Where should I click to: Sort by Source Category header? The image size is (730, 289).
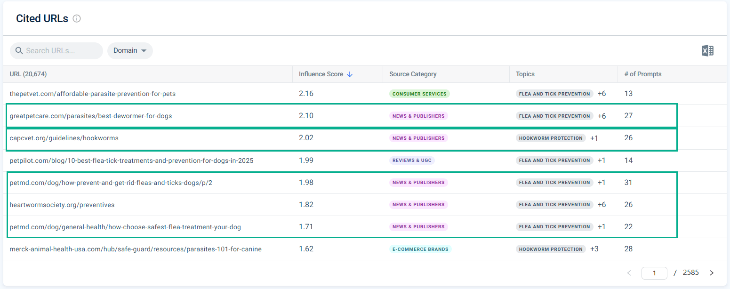[x=413, y=74]
